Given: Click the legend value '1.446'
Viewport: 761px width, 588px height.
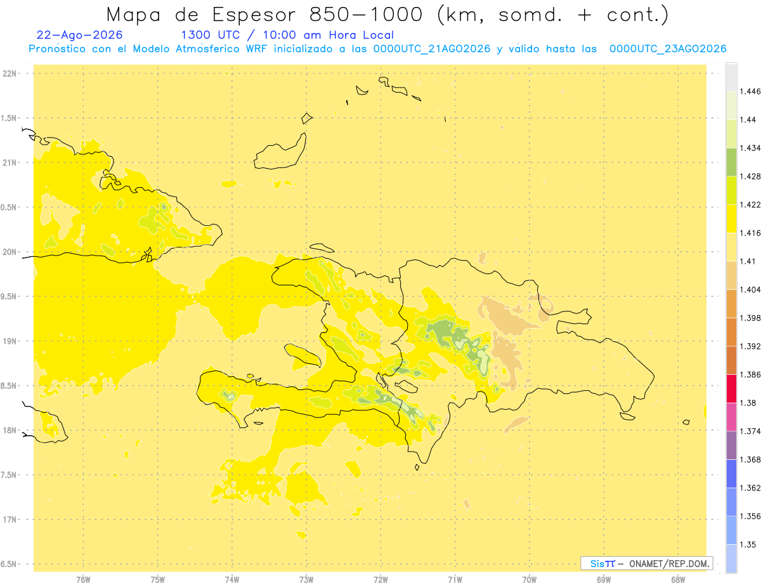Looking at the screenshot, I should pos(750,91).
